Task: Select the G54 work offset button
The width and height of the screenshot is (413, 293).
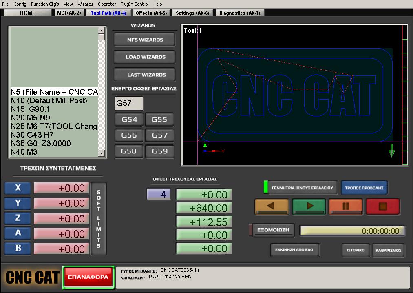Action: pyautogui.click(x=129, y=120)
